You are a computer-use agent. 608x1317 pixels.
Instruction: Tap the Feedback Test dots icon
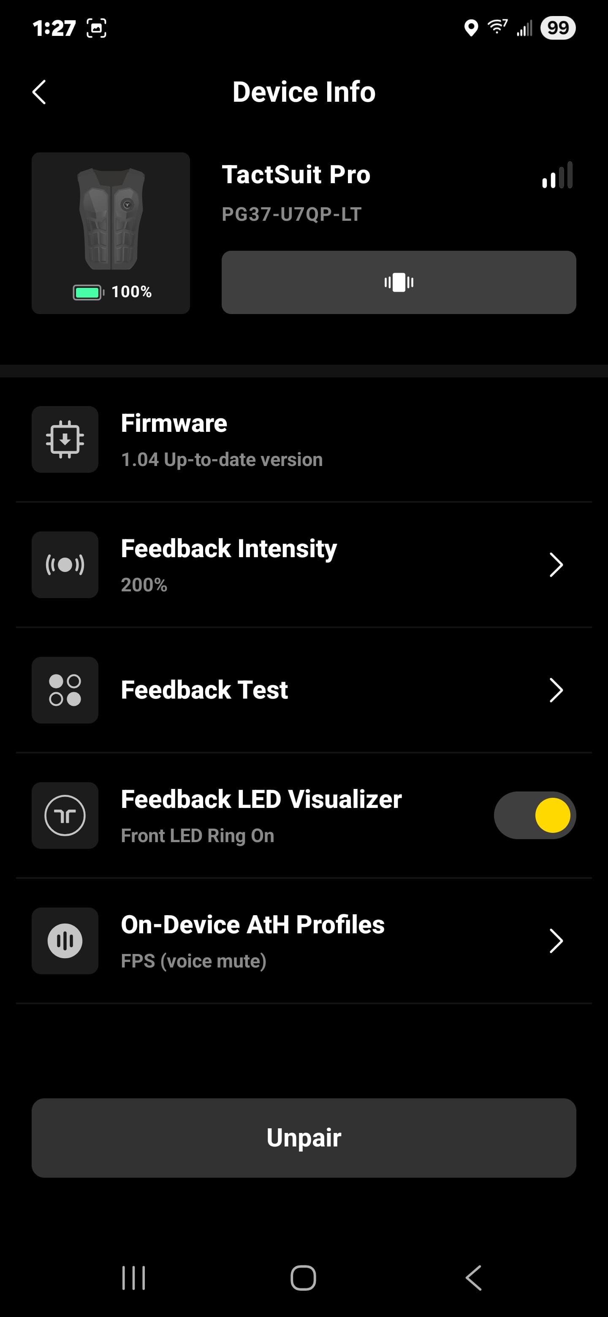tap(65, 690)
